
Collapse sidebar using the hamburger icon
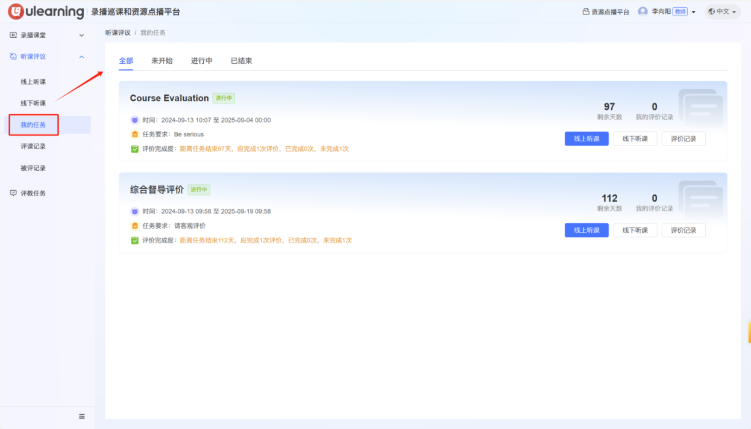tap(82, 416)
